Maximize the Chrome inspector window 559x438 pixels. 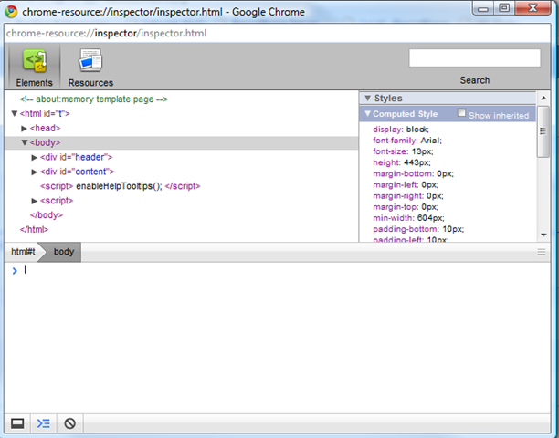(504, 8)
